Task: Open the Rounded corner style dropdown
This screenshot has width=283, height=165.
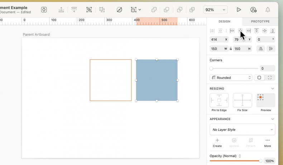Action: tap(231, 78)
